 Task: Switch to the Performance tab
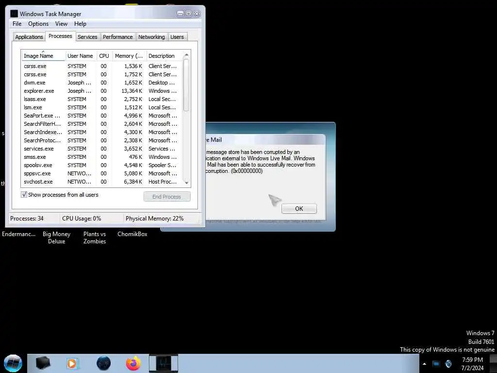click(118, 37)
